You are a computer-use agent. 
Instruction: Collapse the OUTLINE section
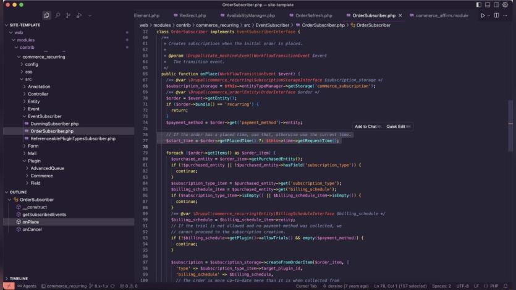click(x=18, y=192)
